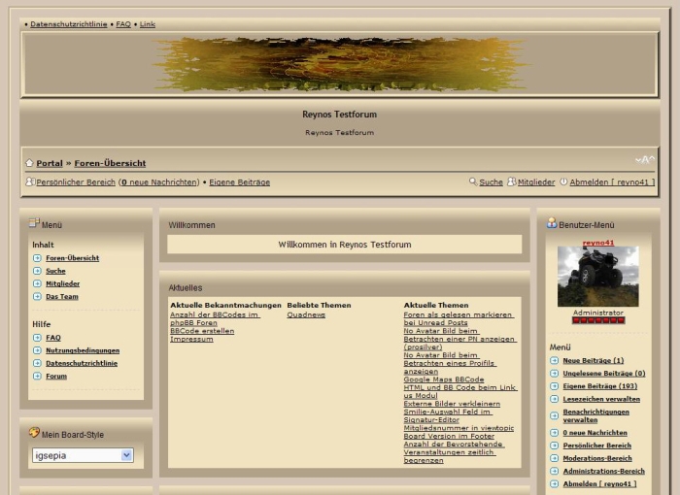Click the font size change icon

coord(645,160)
